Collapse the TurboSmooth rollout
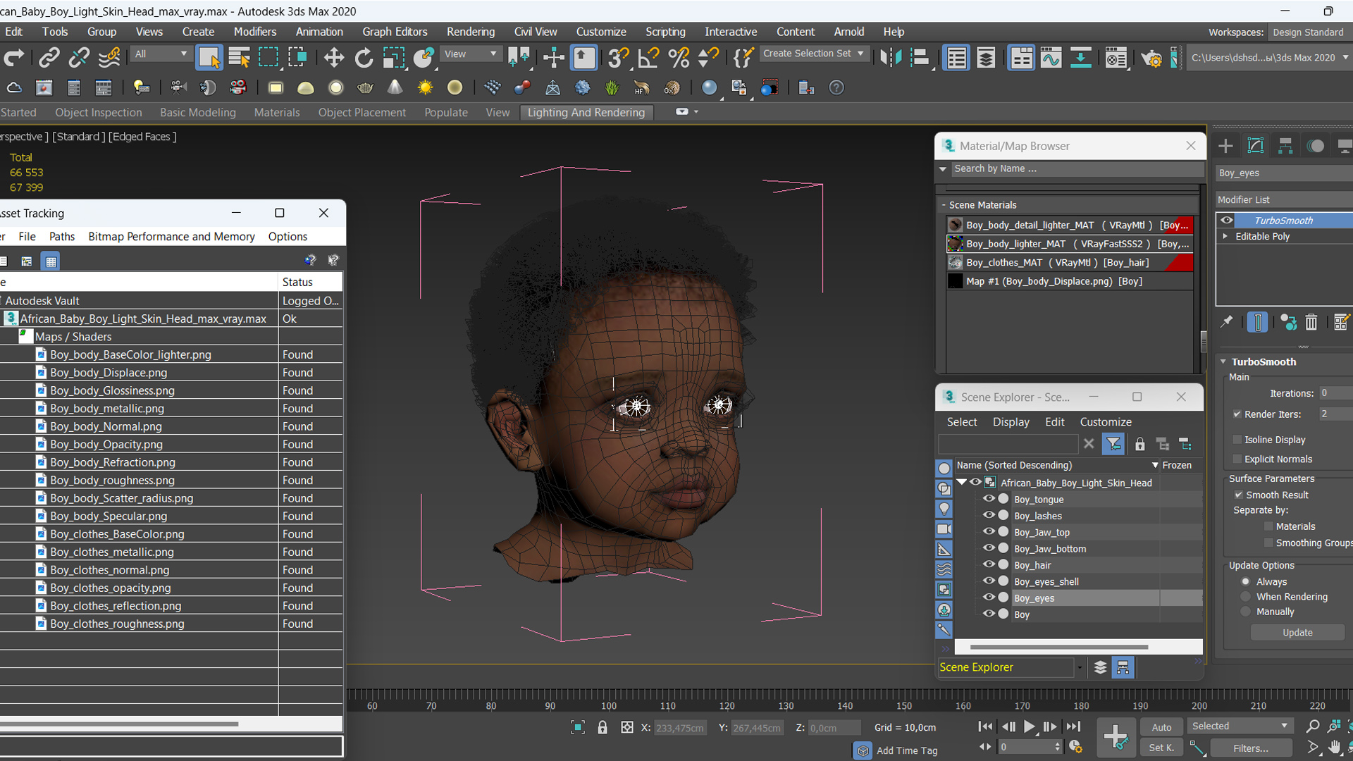This screenshot has width=1353, height=761. pos(1223,361)
